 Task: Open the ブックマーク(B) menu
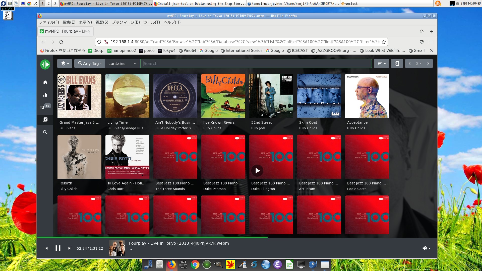coord(126,22)
